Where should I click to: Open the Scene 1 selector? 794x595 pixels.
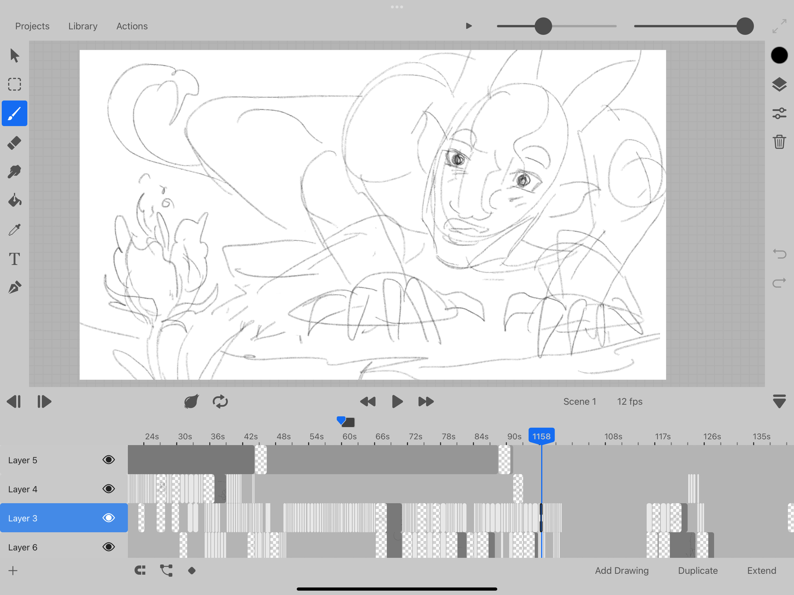coord(579,401)
